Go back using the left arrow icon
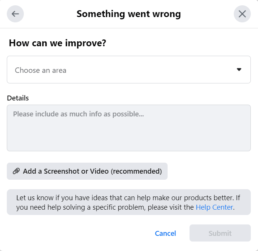Viewport: 258px width, 251px height. (x=15, y=14)
